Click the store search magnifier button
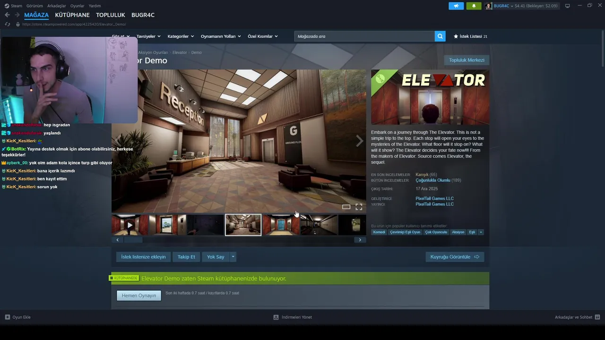 coord(440,36)
